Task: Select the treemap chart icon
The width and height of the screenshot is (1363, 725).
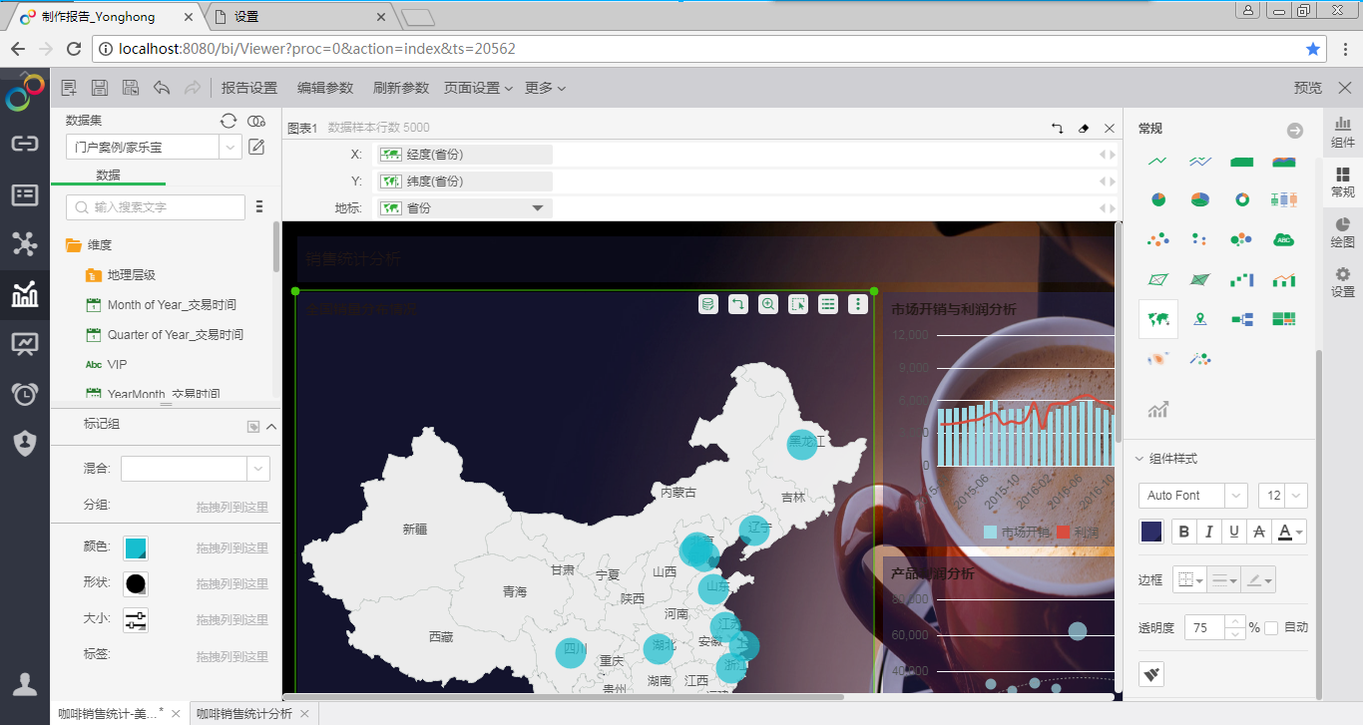Action: [1283, 319]
